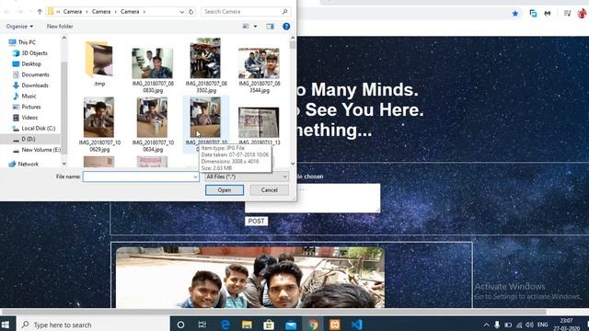589x331 pixels.
Task: Select Network in navigation pane
Action: [28, 164]
